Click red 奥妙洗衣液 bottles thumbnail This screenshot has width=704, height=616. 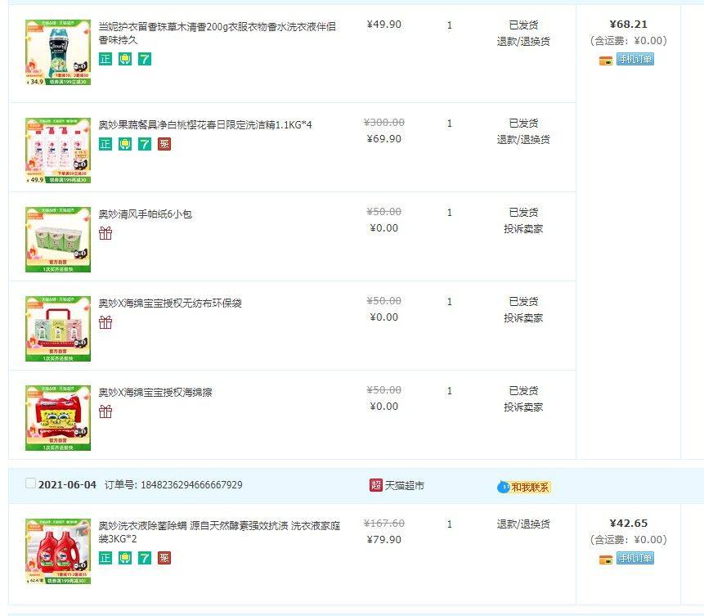[58, 551]
